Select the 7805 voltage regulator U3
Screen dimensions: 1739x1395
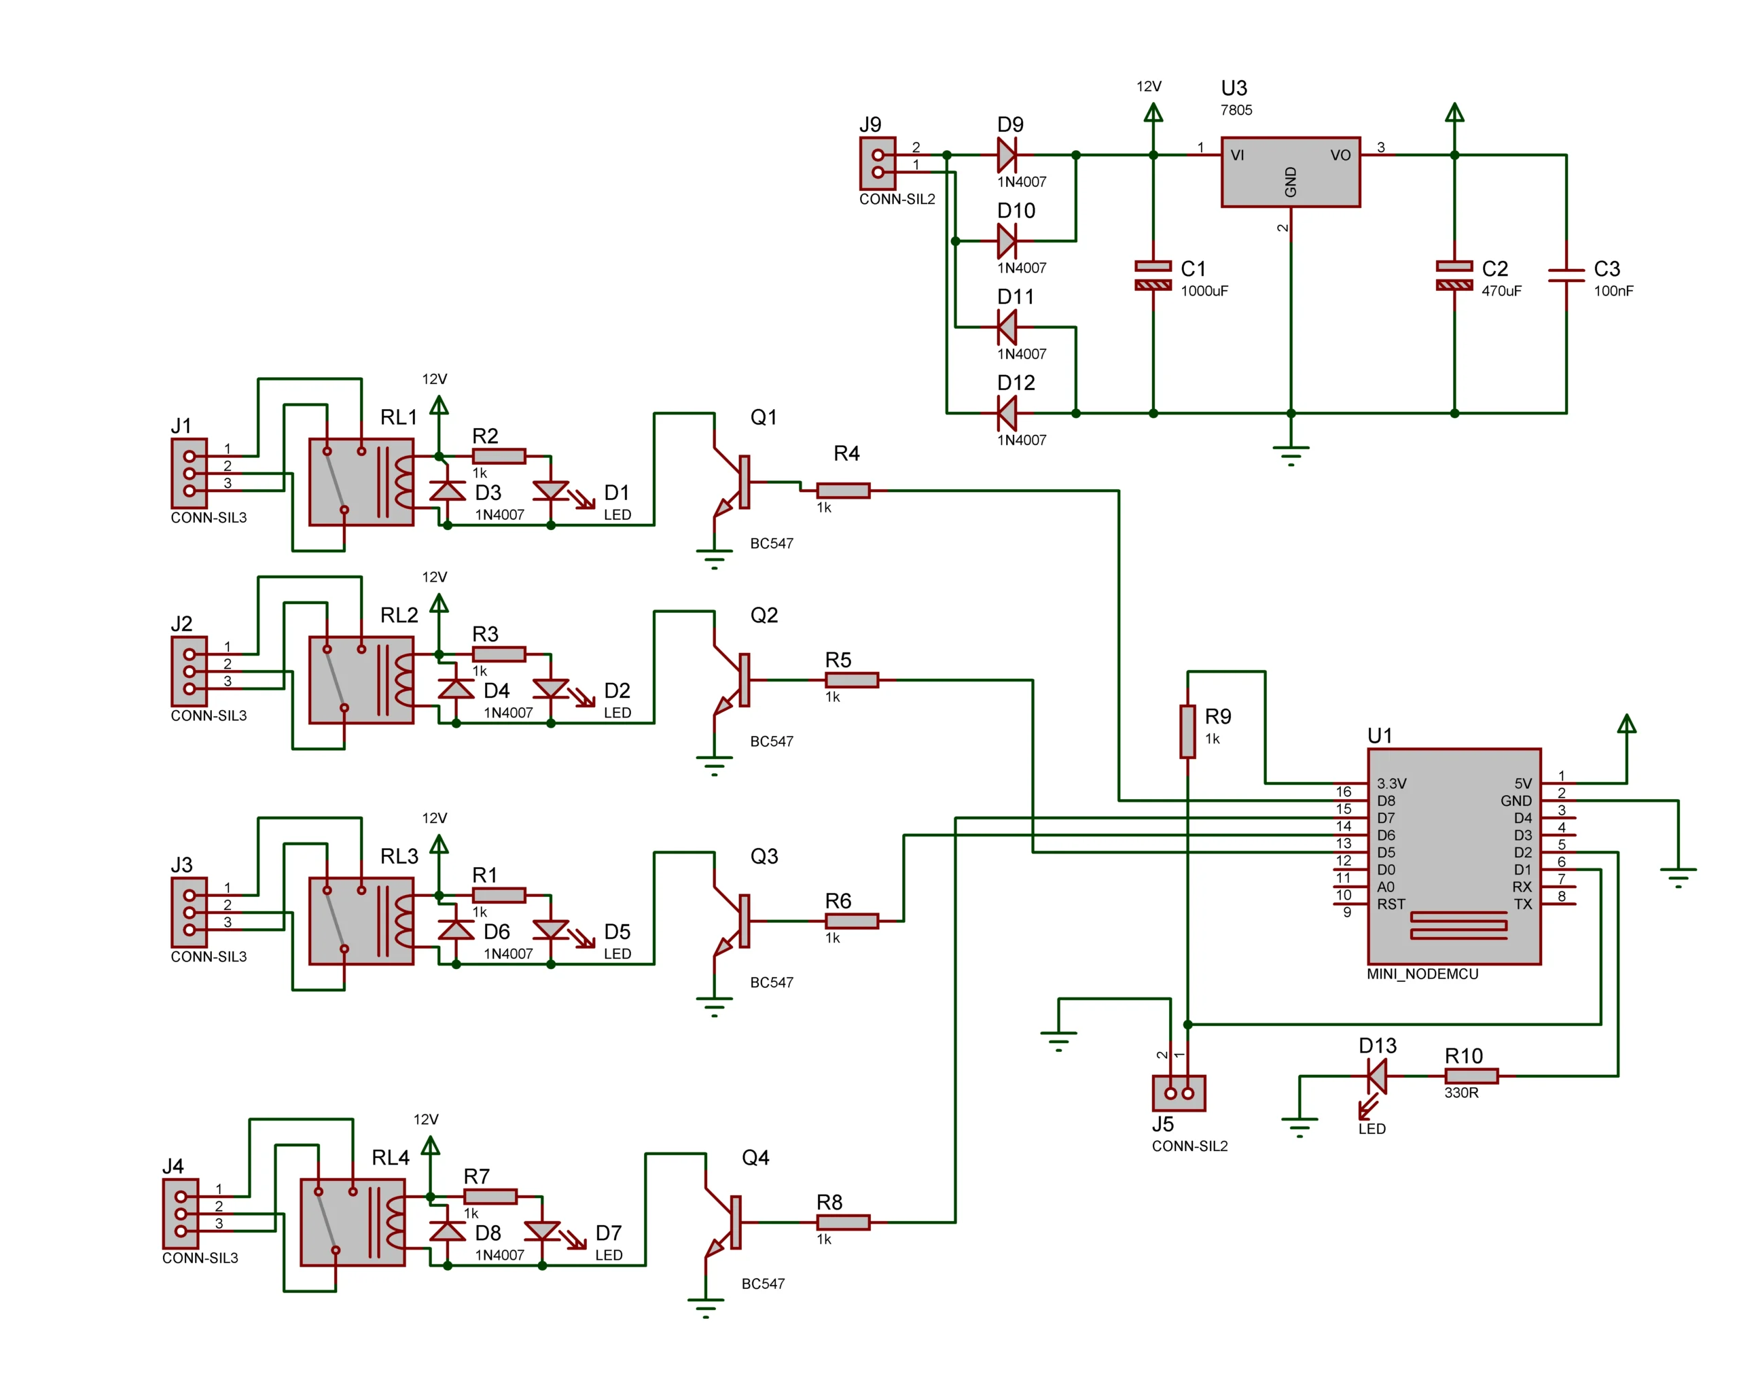pyautogui.click(x=1293, y=173)
